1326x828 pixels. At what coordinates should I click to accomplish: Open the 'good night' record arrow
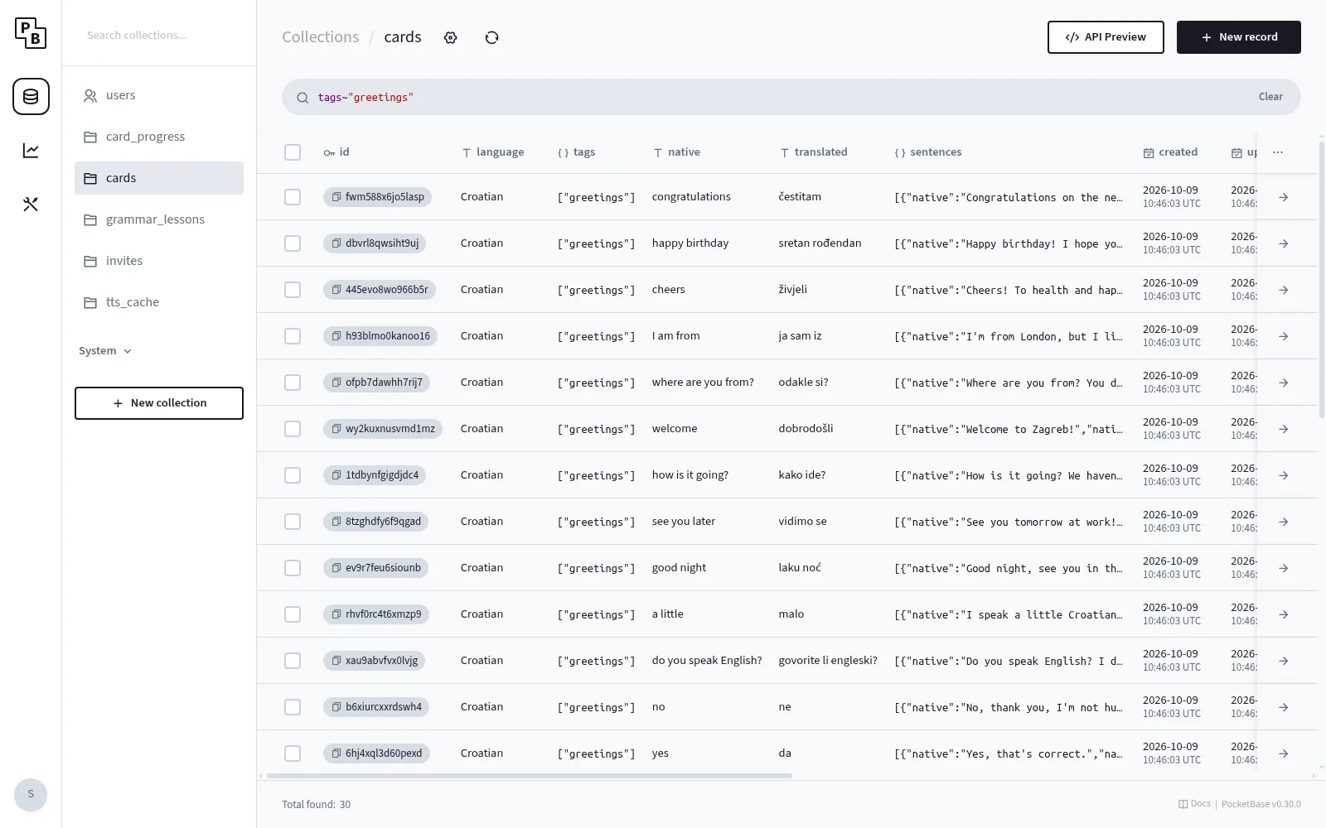[x=1283, y=568]
